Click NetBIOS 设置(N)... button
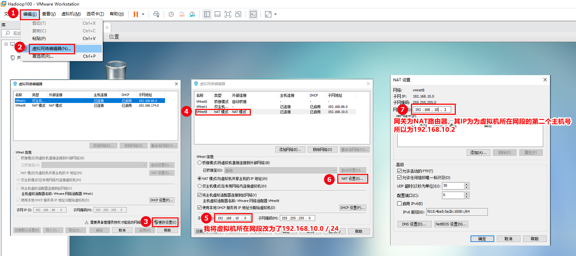Image resolution: width=576 pixels, height=256 pixels. [x=451, y=224]
